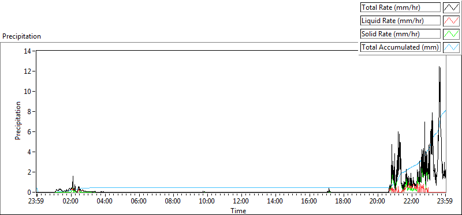Click the 10:00 time axis label
This screenshot has width=462, height=215.
pos(207,202)
